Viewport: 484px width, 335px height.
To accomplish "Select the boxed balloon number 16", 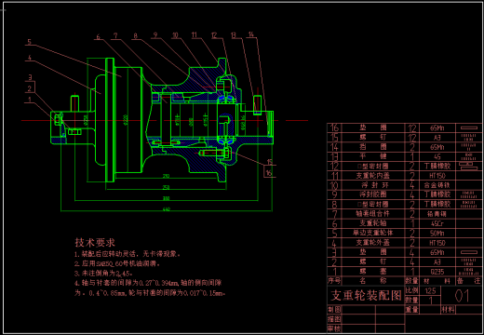I will pos(269,172).
